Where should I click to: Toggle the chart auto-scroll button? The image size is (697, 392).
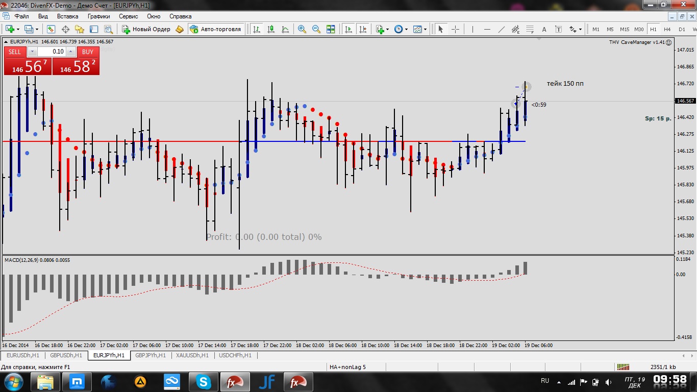[x=348, y=29]
